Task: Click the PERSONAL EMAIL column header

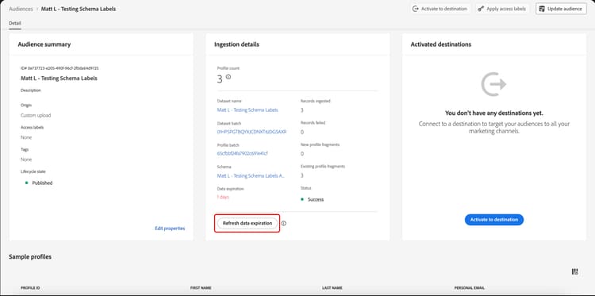Action: point(470,288)
